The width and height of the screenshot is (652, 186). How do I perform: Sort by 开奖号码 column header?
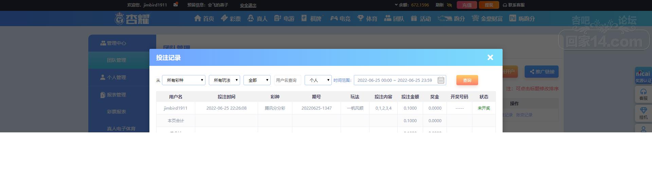coord(459,97)
